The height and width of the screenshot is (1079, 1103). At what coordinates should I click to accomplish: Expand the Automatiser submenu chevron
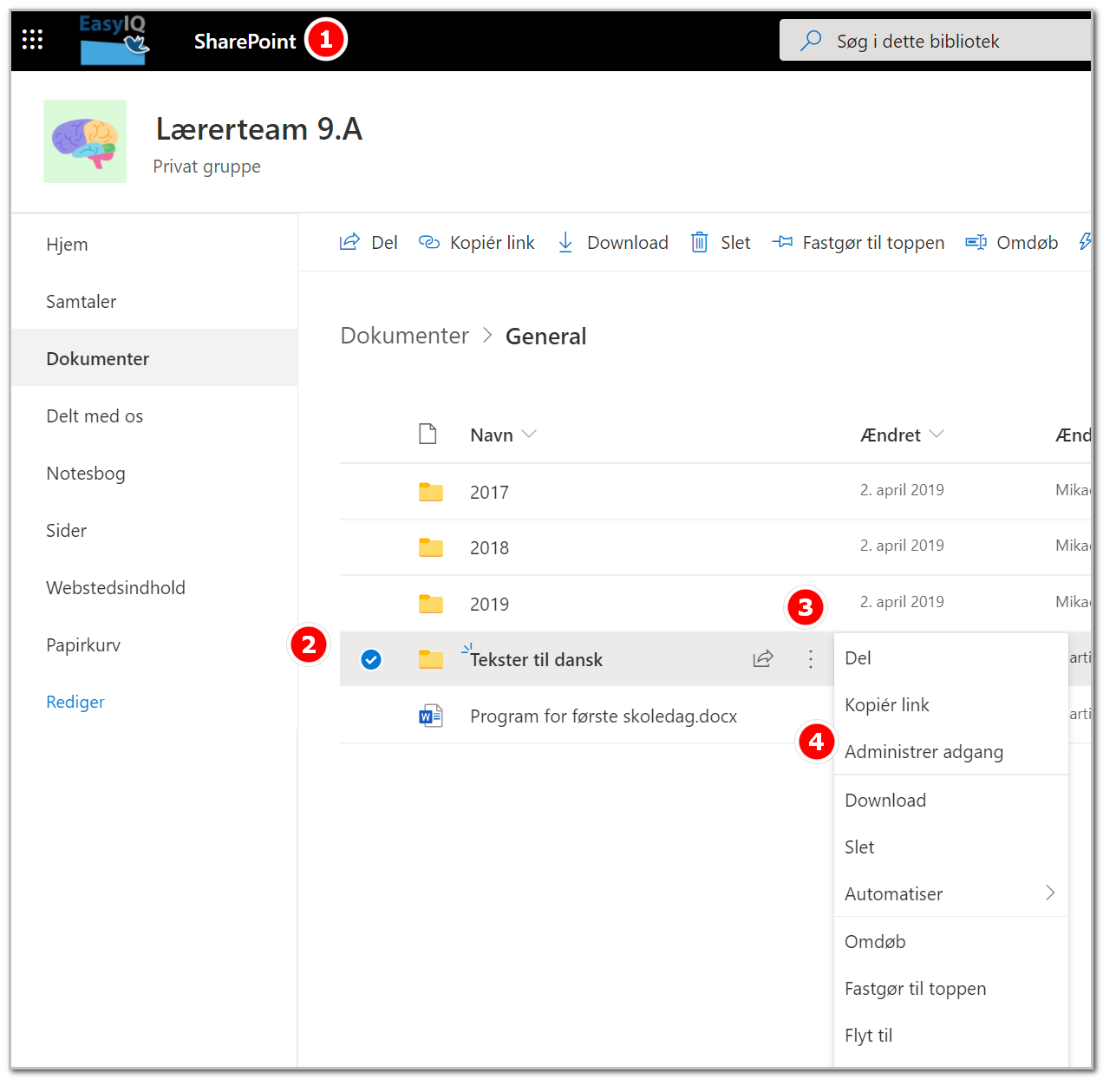pos(1050,893)
